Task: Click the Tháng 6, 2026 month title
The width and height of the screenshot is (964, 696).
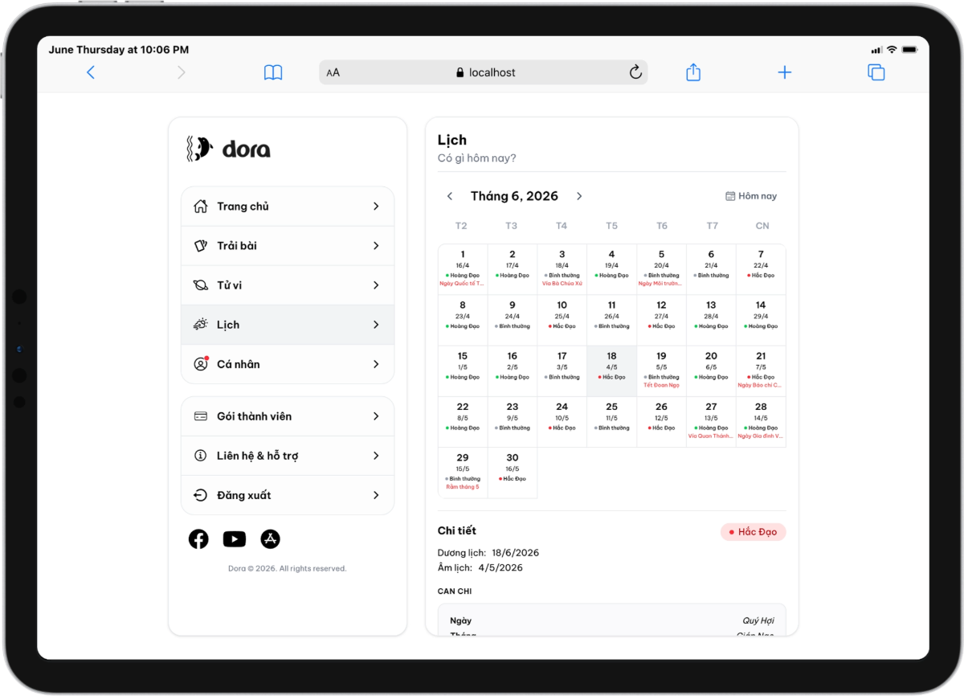Action: pos(514,196)
